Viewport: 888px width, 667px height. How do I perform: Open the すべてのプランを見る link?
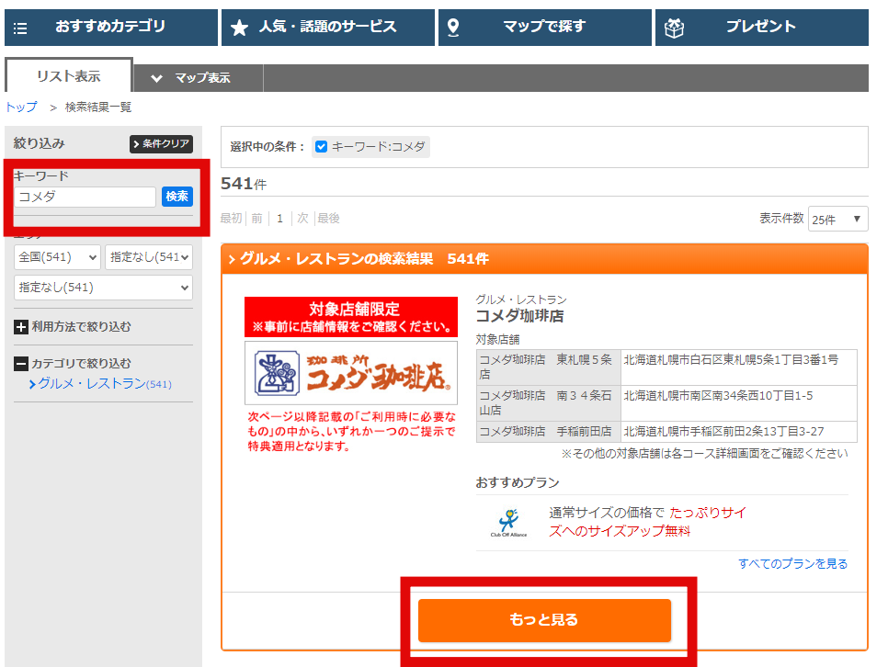(792, 564)
